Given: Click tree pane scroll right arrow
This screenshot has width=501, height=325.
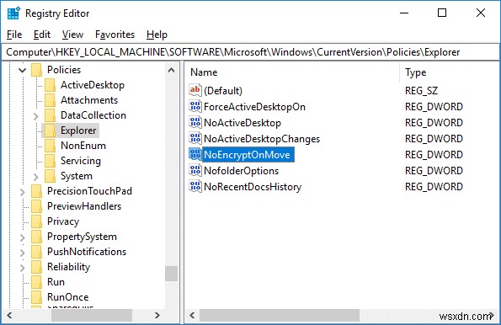Looking at the screenshot, I should point(157,316).
